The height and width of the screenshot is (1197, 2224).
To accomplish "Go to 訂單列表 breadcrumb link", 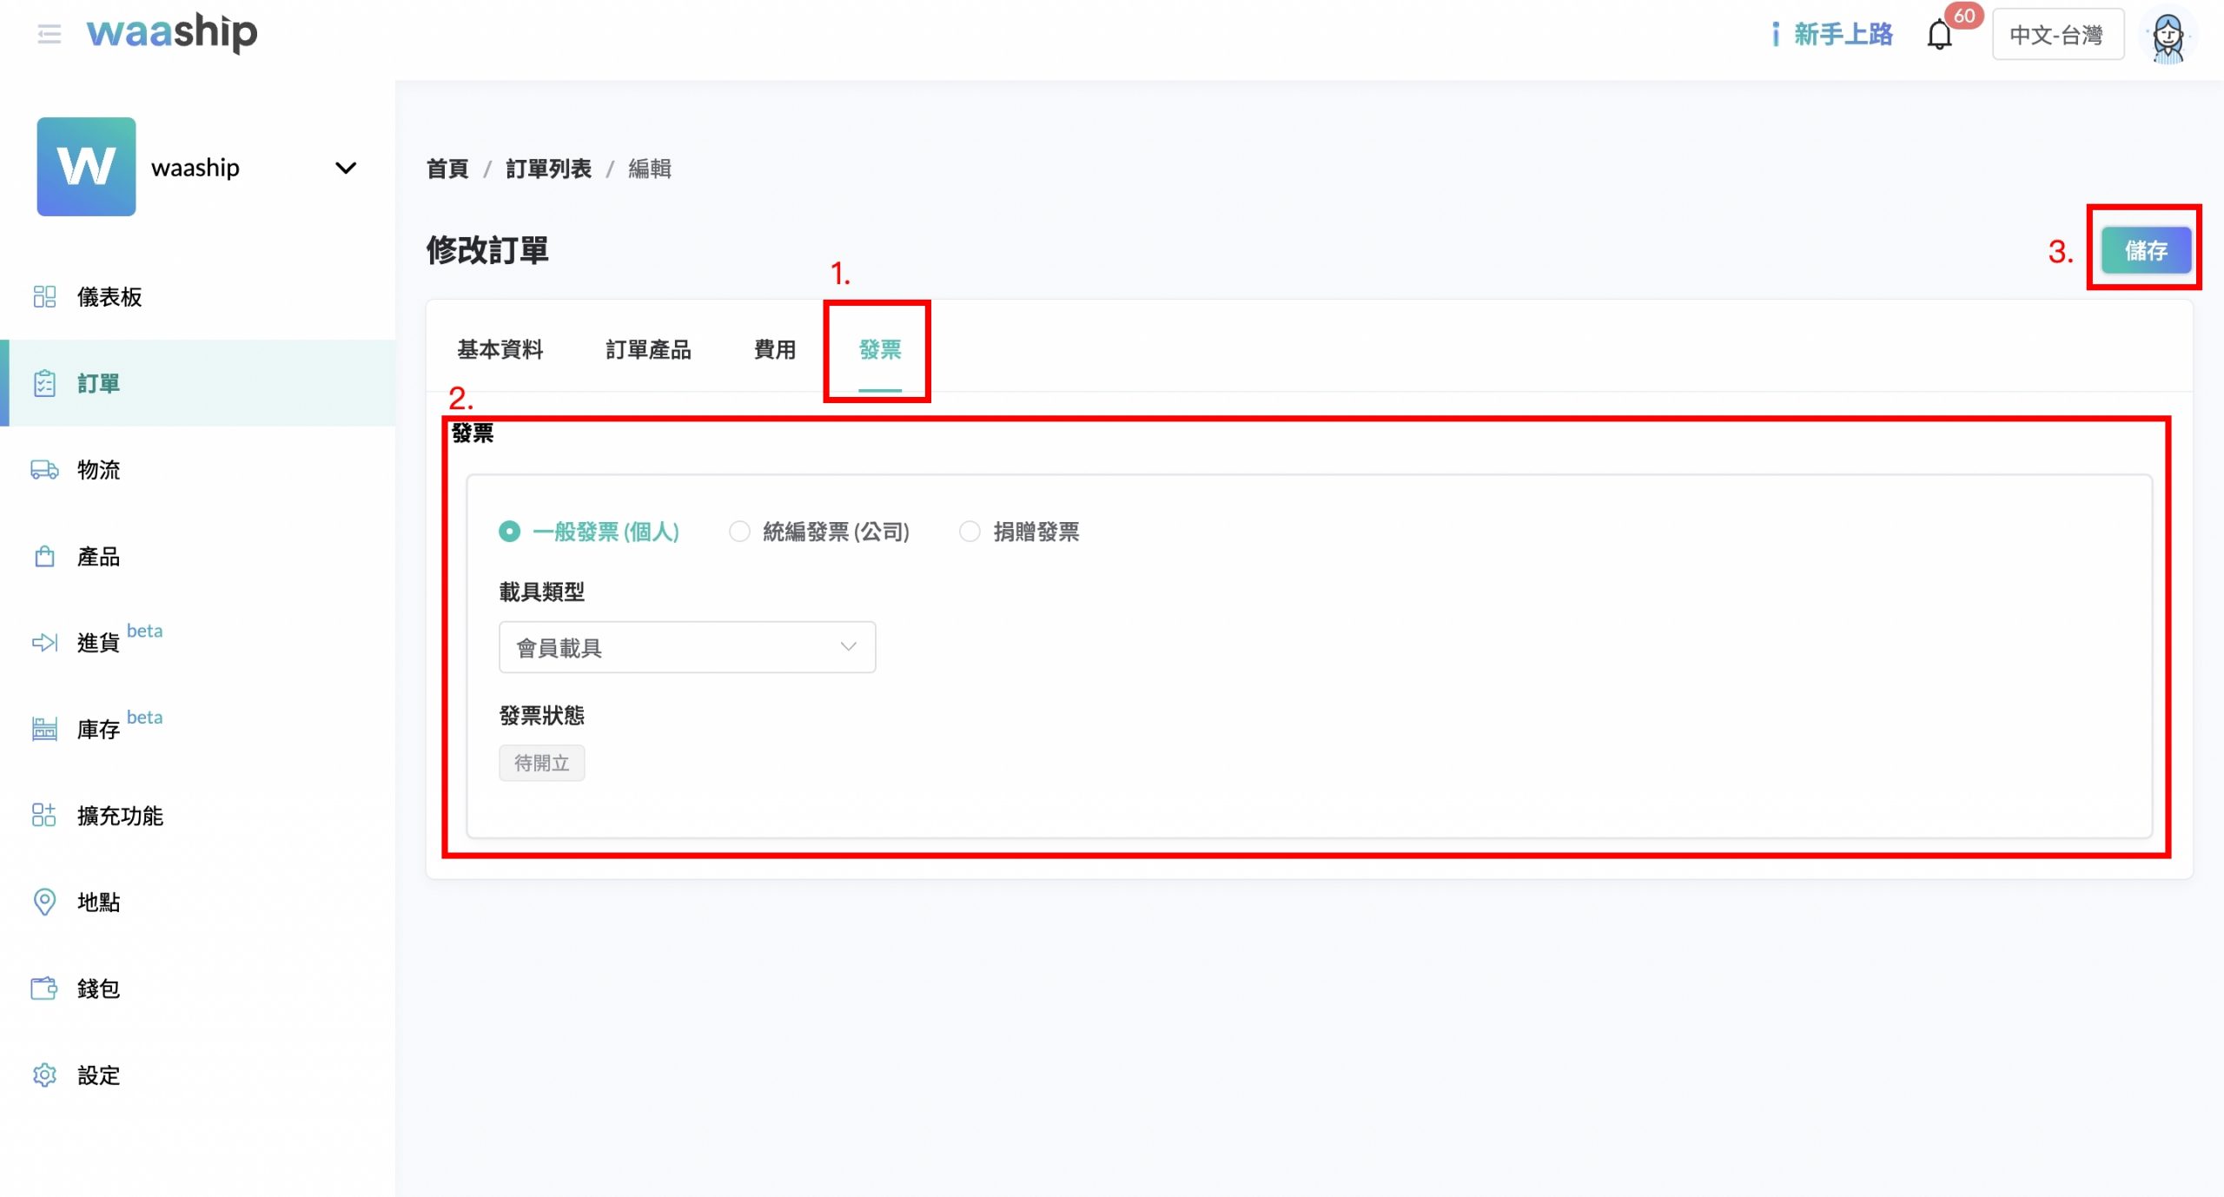I will tap(548, 169).
